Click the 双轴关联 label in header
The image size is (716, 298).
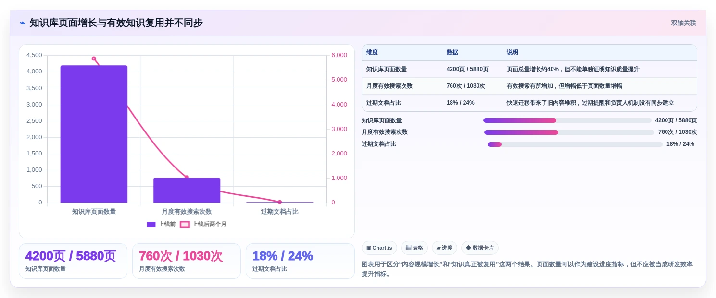pos(683,23)
